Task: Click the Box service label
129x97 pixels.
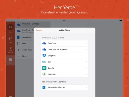Action: (x=50, y=62)
